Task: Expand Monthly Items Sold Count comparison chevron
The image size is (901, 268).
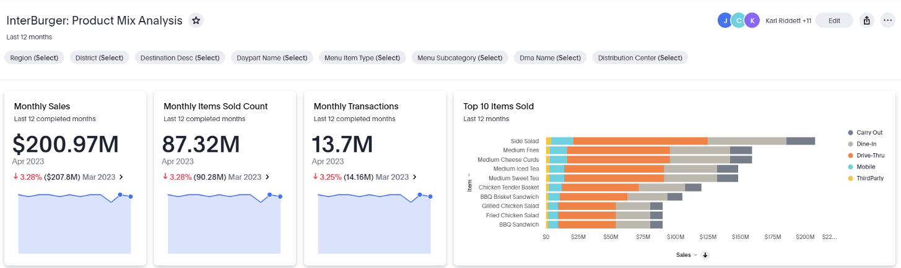Action: 267,177
